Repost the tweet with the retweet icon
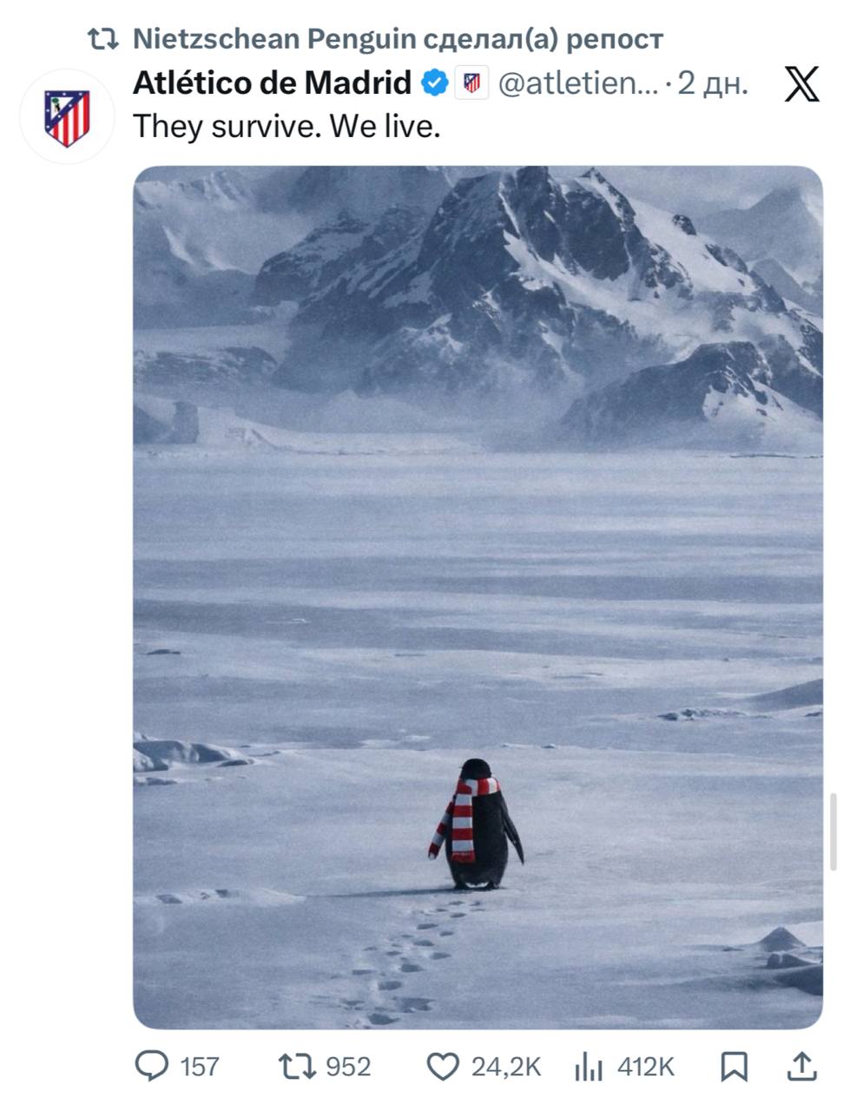Screen dimensions: 843x1111 pyautogui.click(x=296, y=1066)
